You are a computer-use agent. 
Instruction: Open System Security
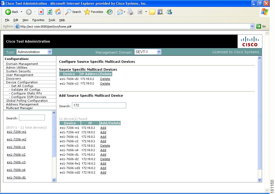coord(18,71)
